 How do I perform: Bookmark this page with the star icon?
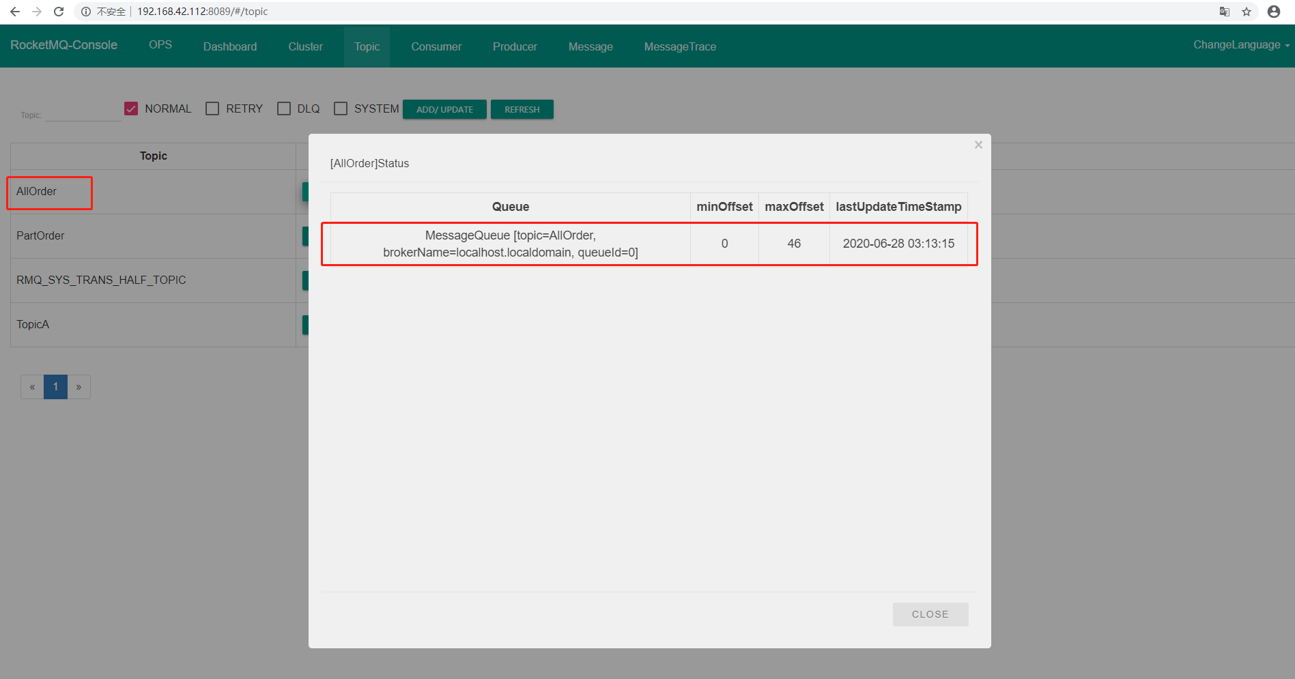(x=1247, y=12)
